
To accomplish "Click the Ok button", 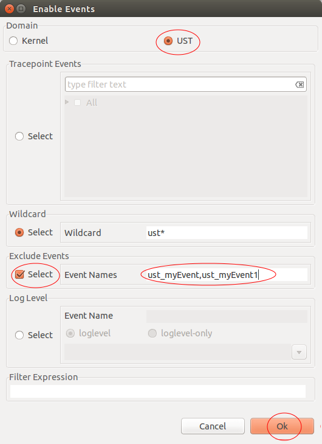I will 282,426.
